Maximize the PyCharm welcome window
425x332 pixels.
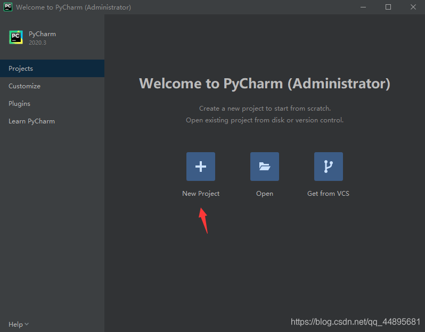point(388,7)
